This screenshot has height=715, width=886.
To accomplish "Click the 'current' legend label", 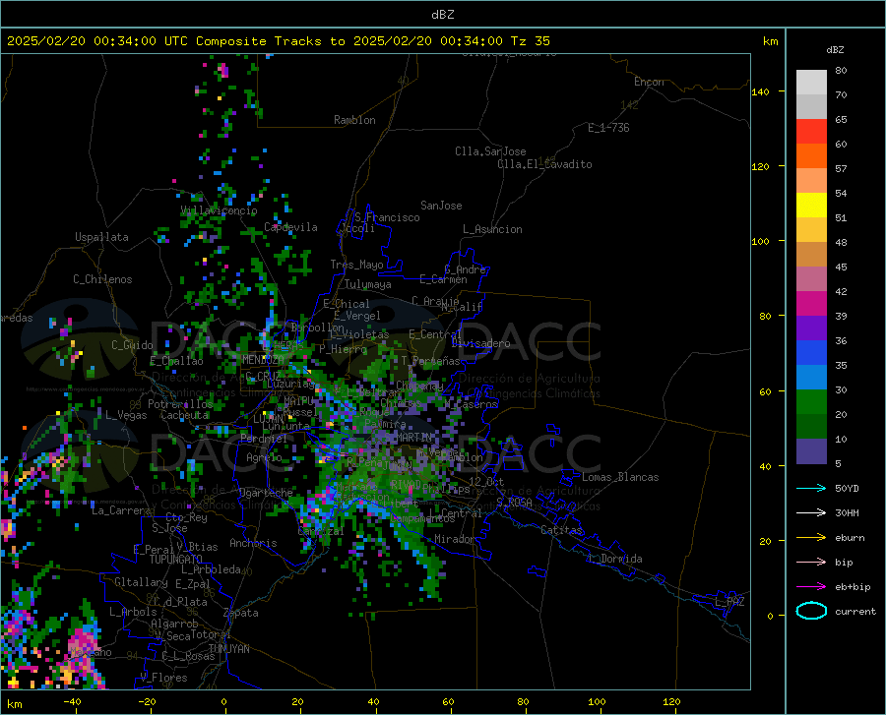I will pyautogui.click(x=855, y=611).
